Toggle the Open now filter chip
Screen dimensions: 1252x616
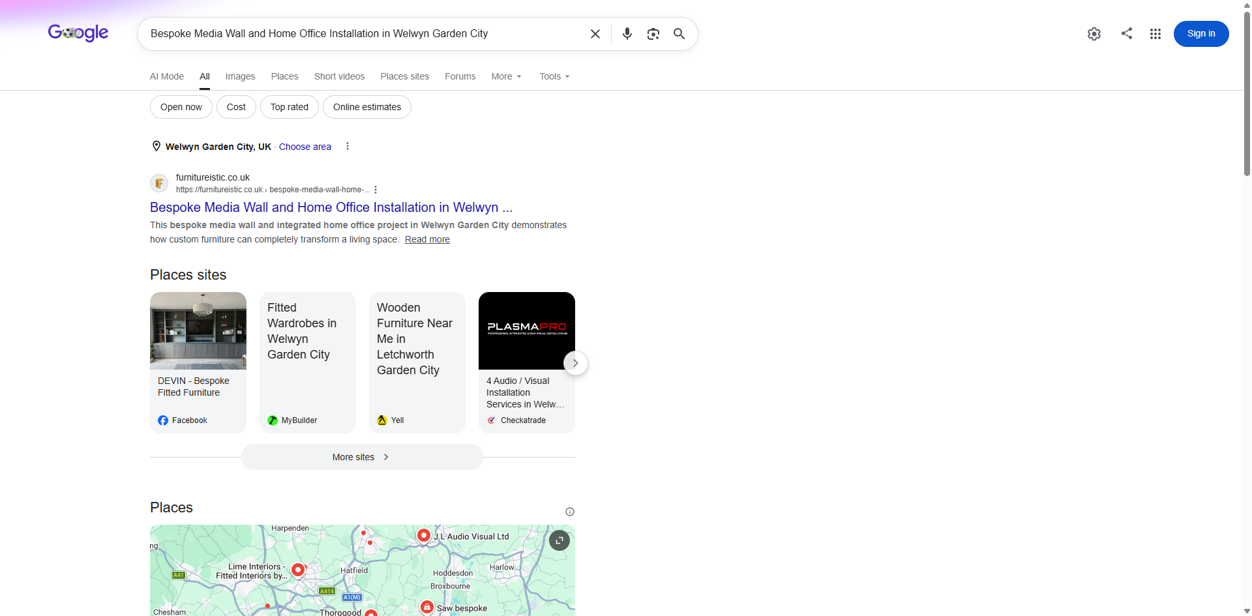coord(181,107)
